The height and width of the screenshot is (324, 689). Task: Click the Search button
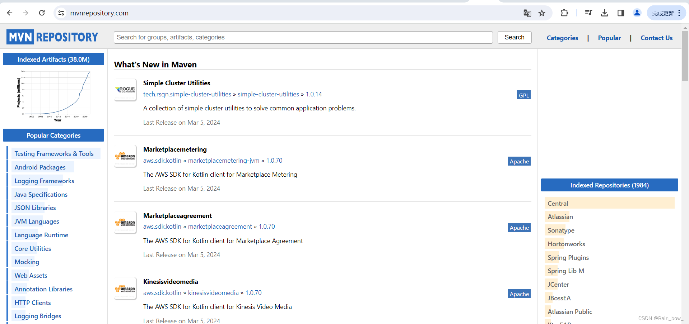click(515, 37)
